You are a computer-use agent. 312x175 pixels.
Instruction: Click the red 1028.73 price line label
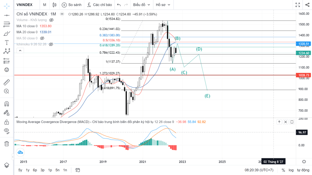coord(304,75)
